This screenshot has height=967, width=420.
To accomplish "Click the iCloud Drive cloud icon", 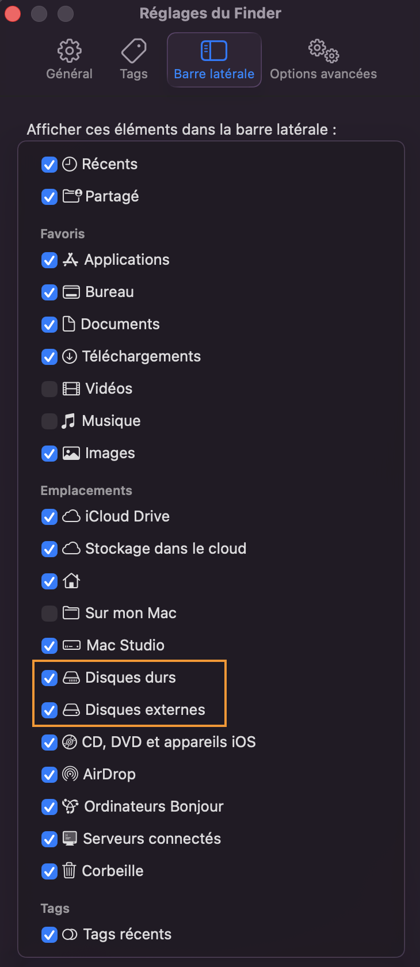I will (x=71, y=516).
